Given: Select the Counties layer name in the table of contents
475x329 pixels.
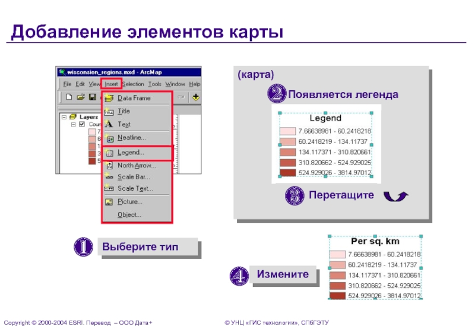Looking at the screenshot, I should pyautogui.click(x=94, y=124).
